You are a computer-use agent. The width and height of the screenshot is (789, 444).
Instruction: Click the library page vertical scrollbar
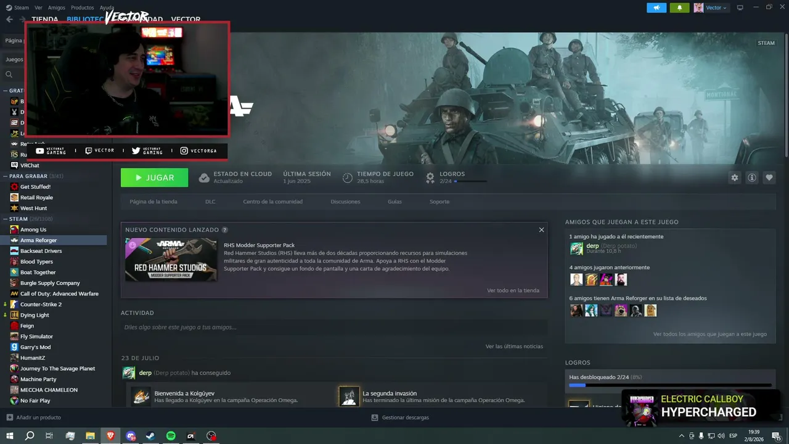(x=786, y=96)
